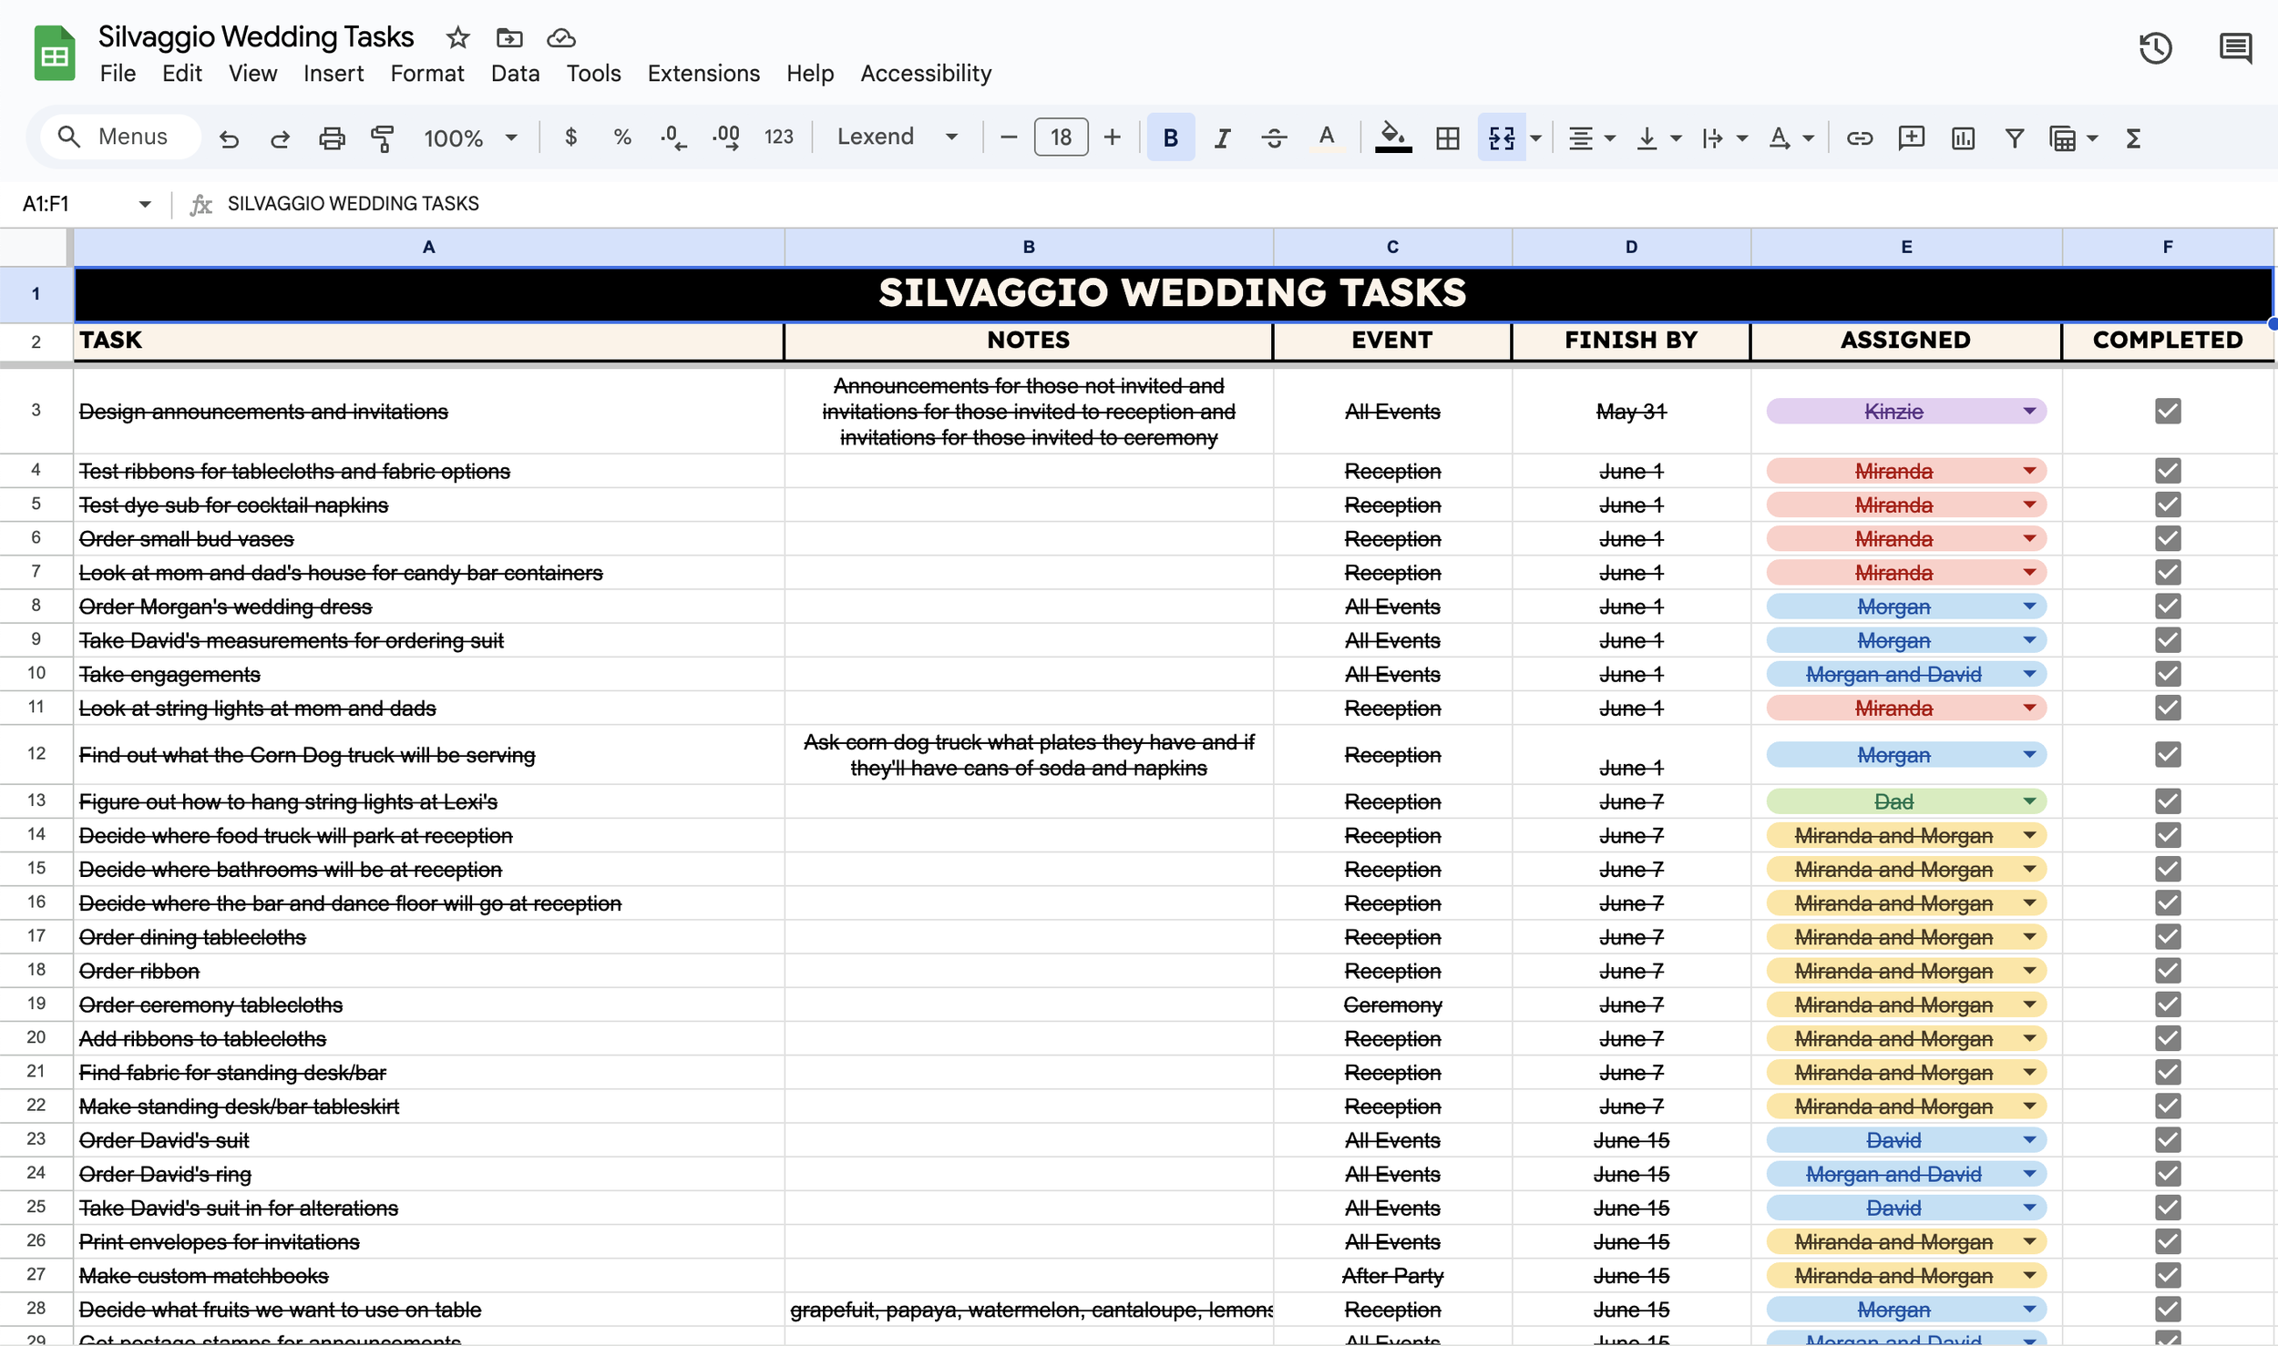The height and width of the screenshot is (1346, 2278).
Task: Click the Insert chart icon
Action: [x=1961, y=138]
